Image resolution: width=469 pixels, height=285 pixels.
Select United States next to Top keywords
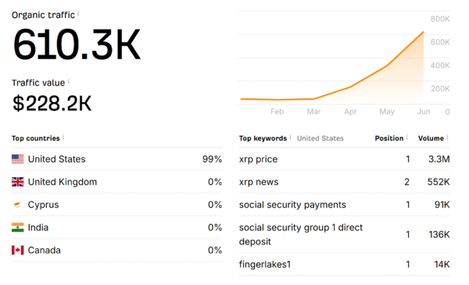tap(320, 138)
